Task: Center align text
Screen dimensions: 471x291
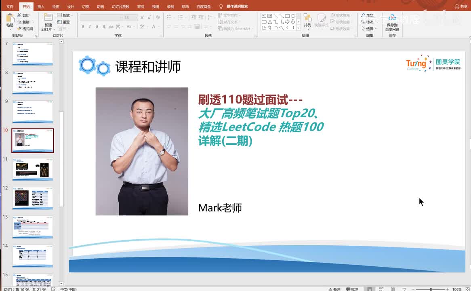Action: click(x=176, y=27)
